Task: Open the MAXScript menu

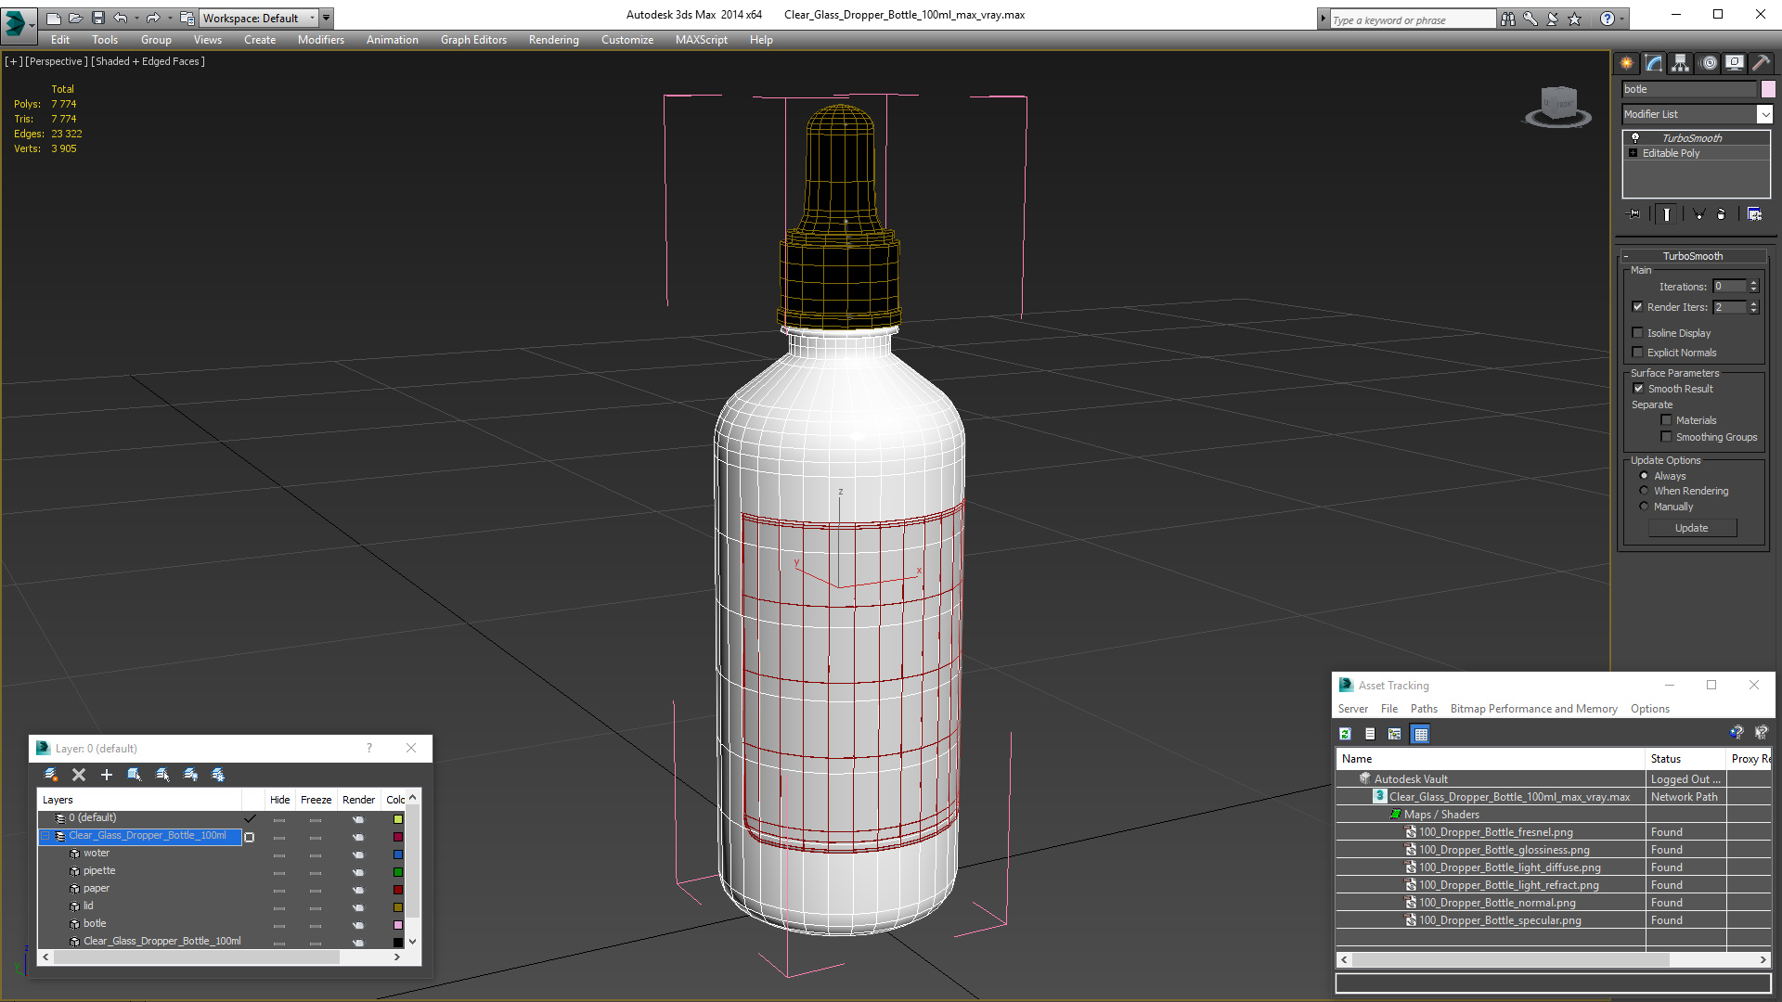Action: [701, 40]
